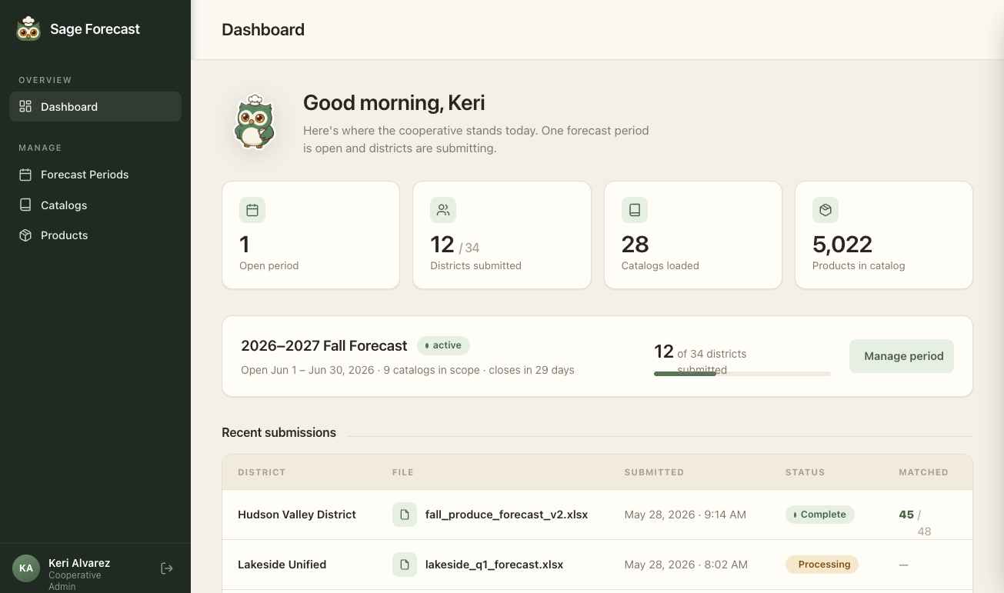Click May 28, 2026 · 9:14 AM timestamp
The width and height of the screenshot is (1004, 593).
tap(685, 515)
